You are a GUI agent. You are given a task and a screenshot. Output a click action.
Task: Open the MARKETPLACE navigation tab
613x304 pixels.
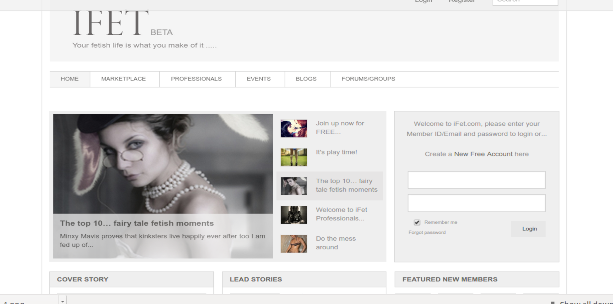pyautogui.click(x=123, y=79)
